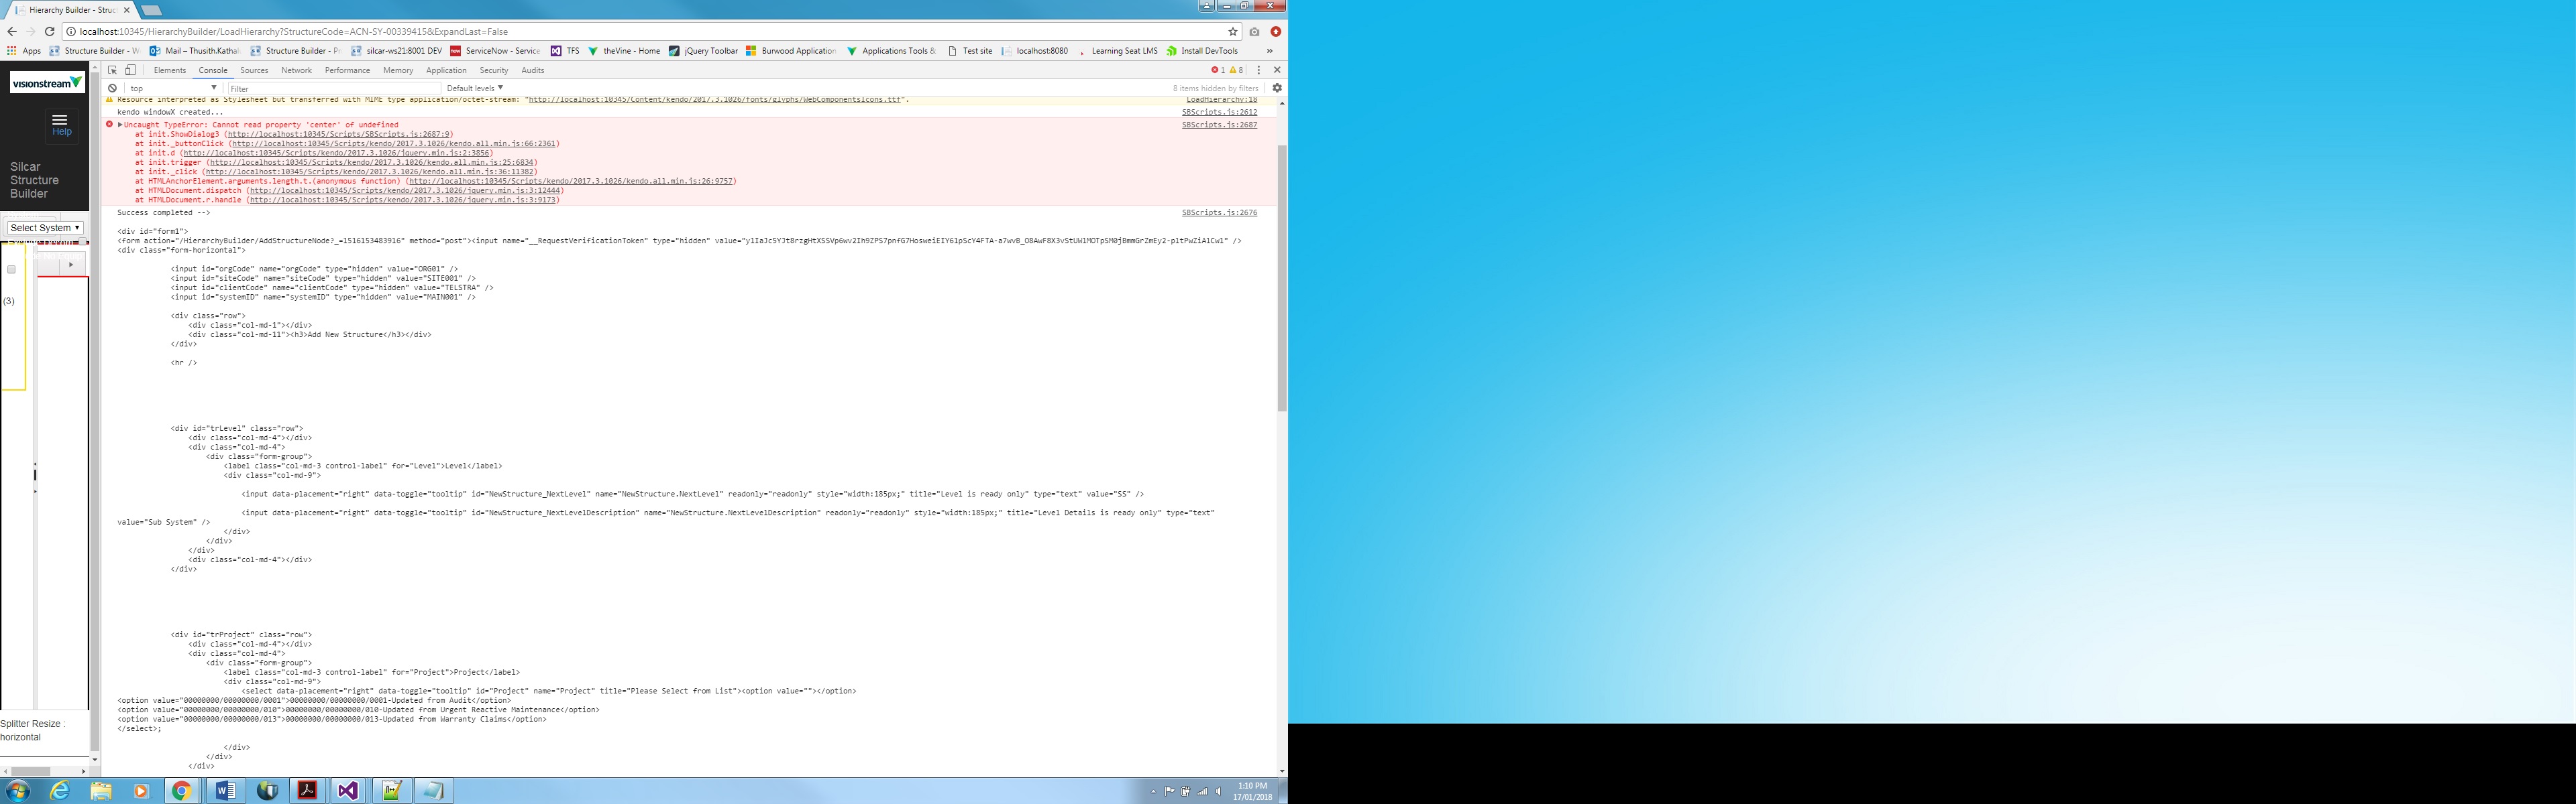Reload the page

[x=49, y=31]
